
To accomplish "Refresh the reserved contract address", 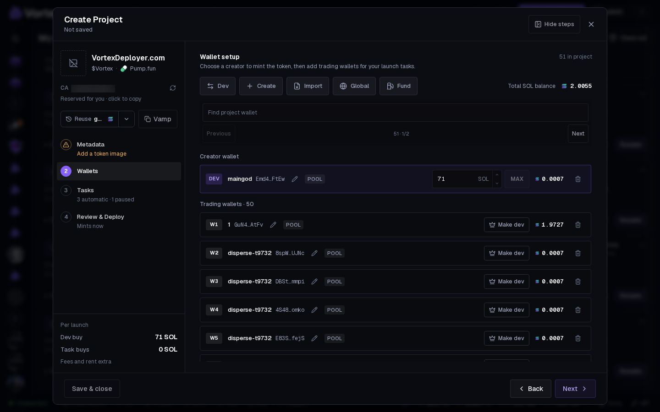I will (x=173, y=88).
